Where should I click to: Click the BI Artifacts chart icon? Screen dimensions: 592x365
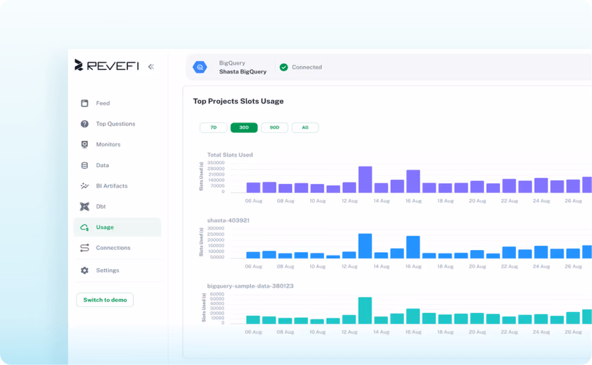pyautogui.click(x=85, y=186)
